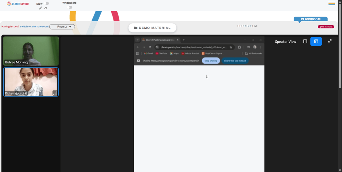The height and width of the screenshot is (172, 342).
Task: Click signal strength icon on Ritika's tile
Action: click(x=55, y=93)
